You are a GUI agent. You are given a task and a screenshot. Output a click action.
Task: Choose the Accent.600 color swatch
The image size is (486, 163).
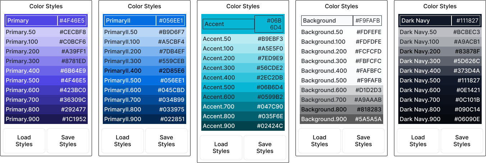tap(243, 97)
